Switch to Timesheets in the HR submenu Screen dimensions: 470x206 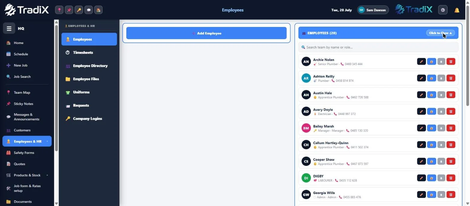[89, 52]
